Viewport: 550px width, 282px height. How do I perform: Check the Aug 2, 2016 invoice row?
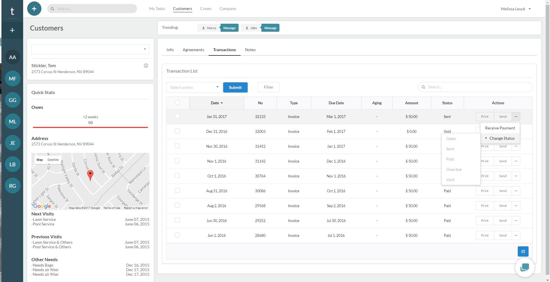177,205
